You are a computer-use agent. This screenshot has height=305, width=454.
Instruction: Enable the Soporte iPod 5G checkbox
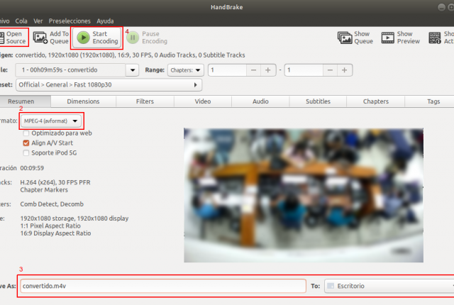pyautogui.click(x=26, y=152)
